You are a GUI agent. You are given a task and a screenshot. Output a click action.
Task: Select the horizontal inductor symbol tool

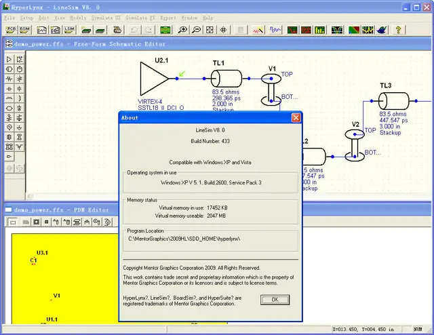pos(9,98)
